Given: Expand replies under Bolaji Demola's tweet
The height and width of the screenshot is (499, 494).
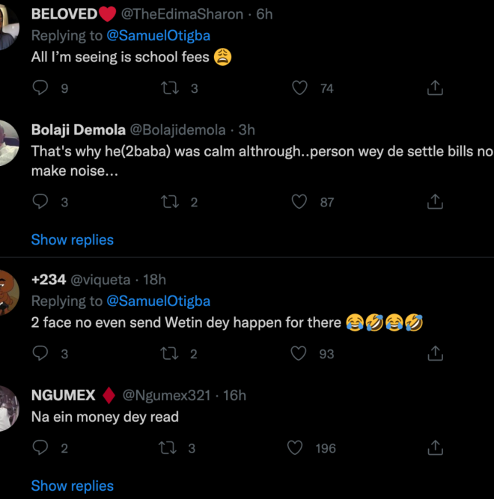Looking at the screenshot, I should (x=73, y=240).
